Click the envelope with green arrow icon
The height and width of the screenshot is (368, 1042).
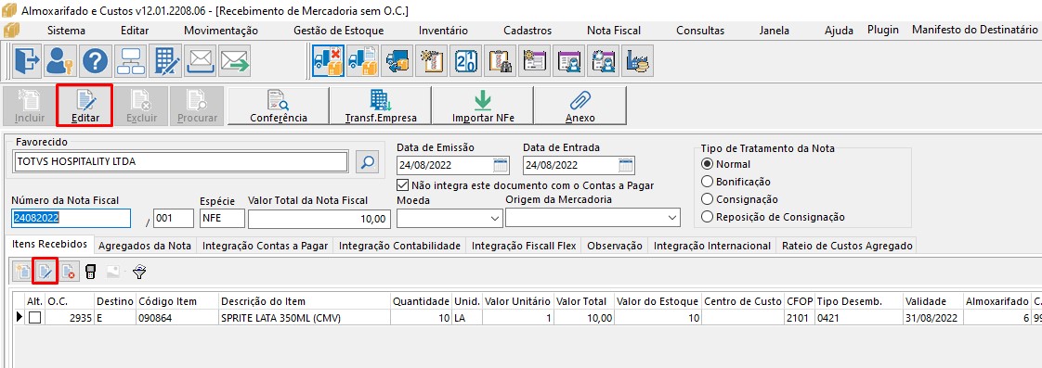[234, 62]
